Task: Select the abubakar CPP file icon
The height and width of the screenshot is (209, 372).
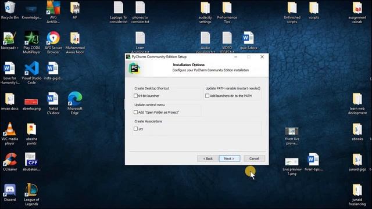Action: tap(31, 162)
